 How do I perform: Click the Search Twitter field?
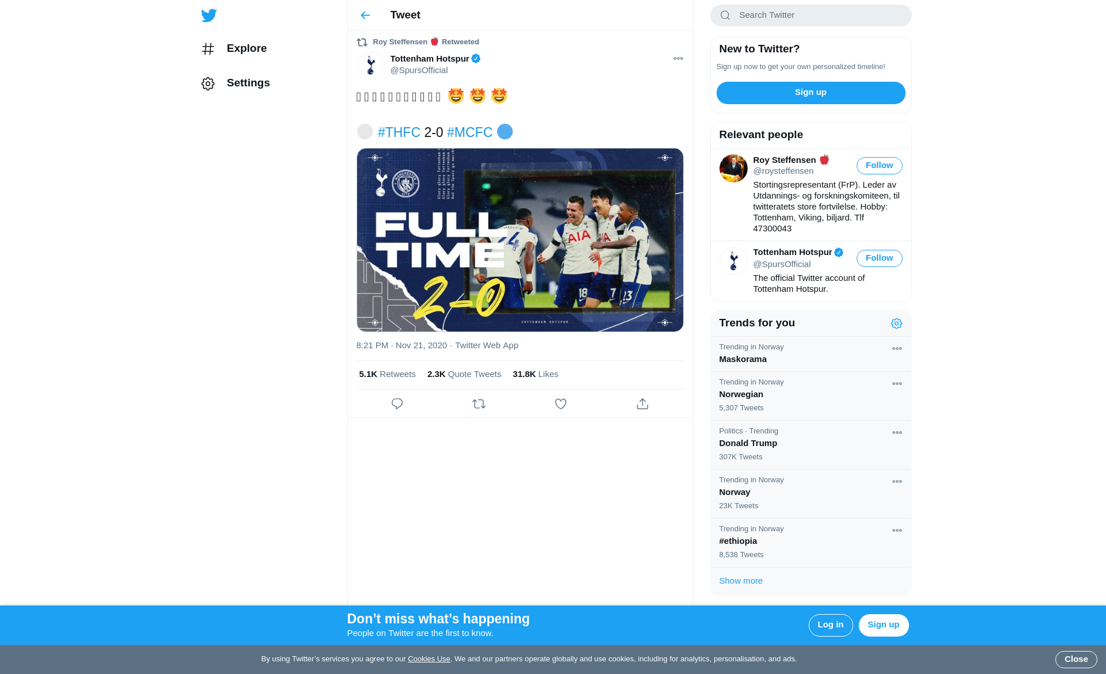[810, 16]
